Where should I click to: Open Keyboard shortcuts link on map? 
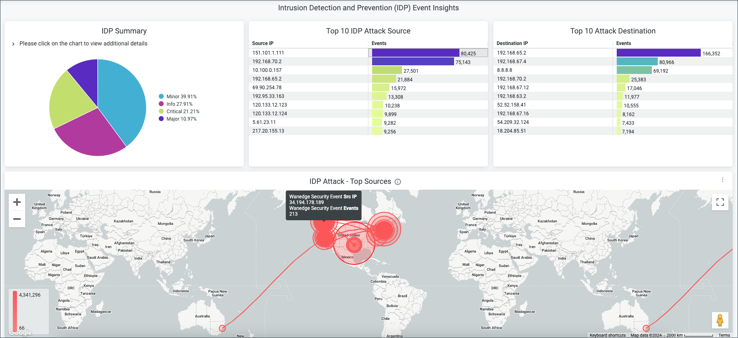(607, 335)
